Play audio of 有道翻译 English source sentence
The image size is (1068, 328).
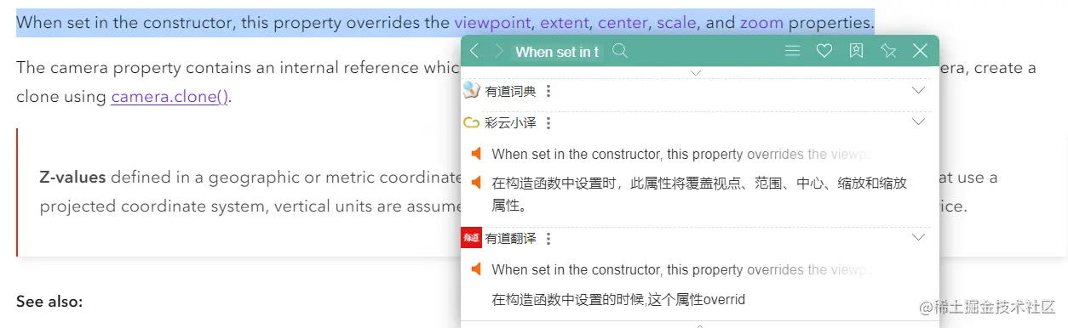tap(476, 269)
